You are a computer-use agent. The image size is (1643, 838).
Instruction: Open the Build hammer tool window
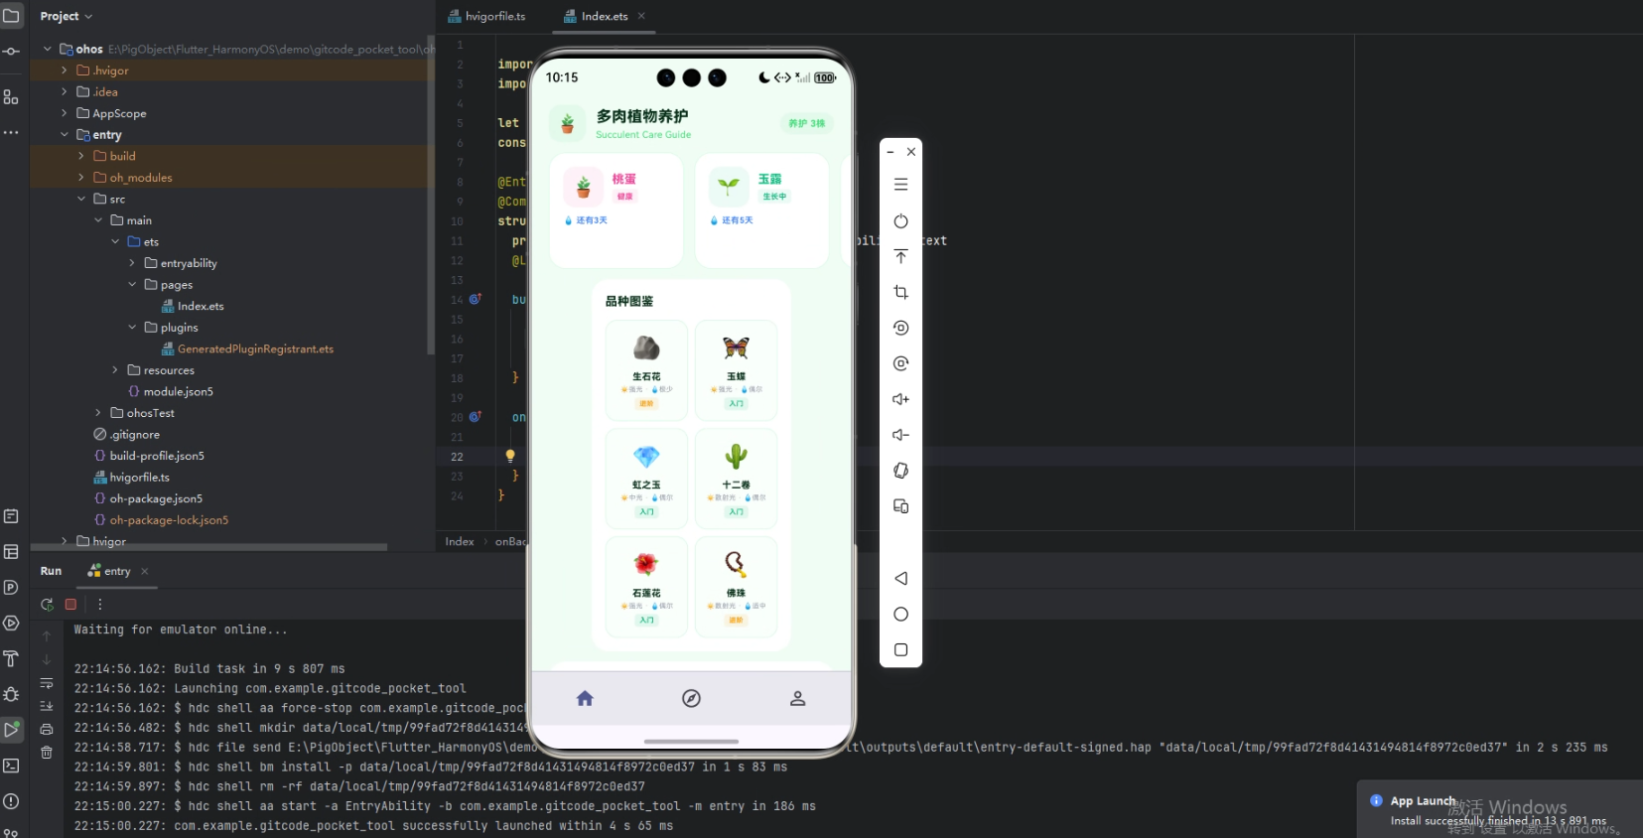(x=11, y=658)
